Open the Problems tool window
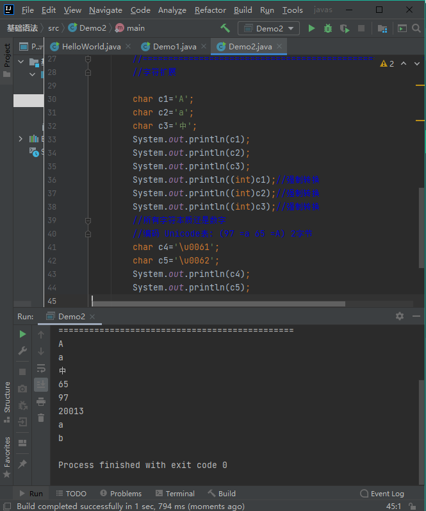 121,494
